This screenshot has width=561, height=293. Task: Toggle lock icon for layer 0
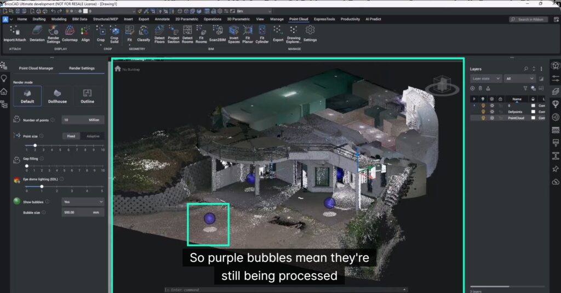[x=501, y=106]
